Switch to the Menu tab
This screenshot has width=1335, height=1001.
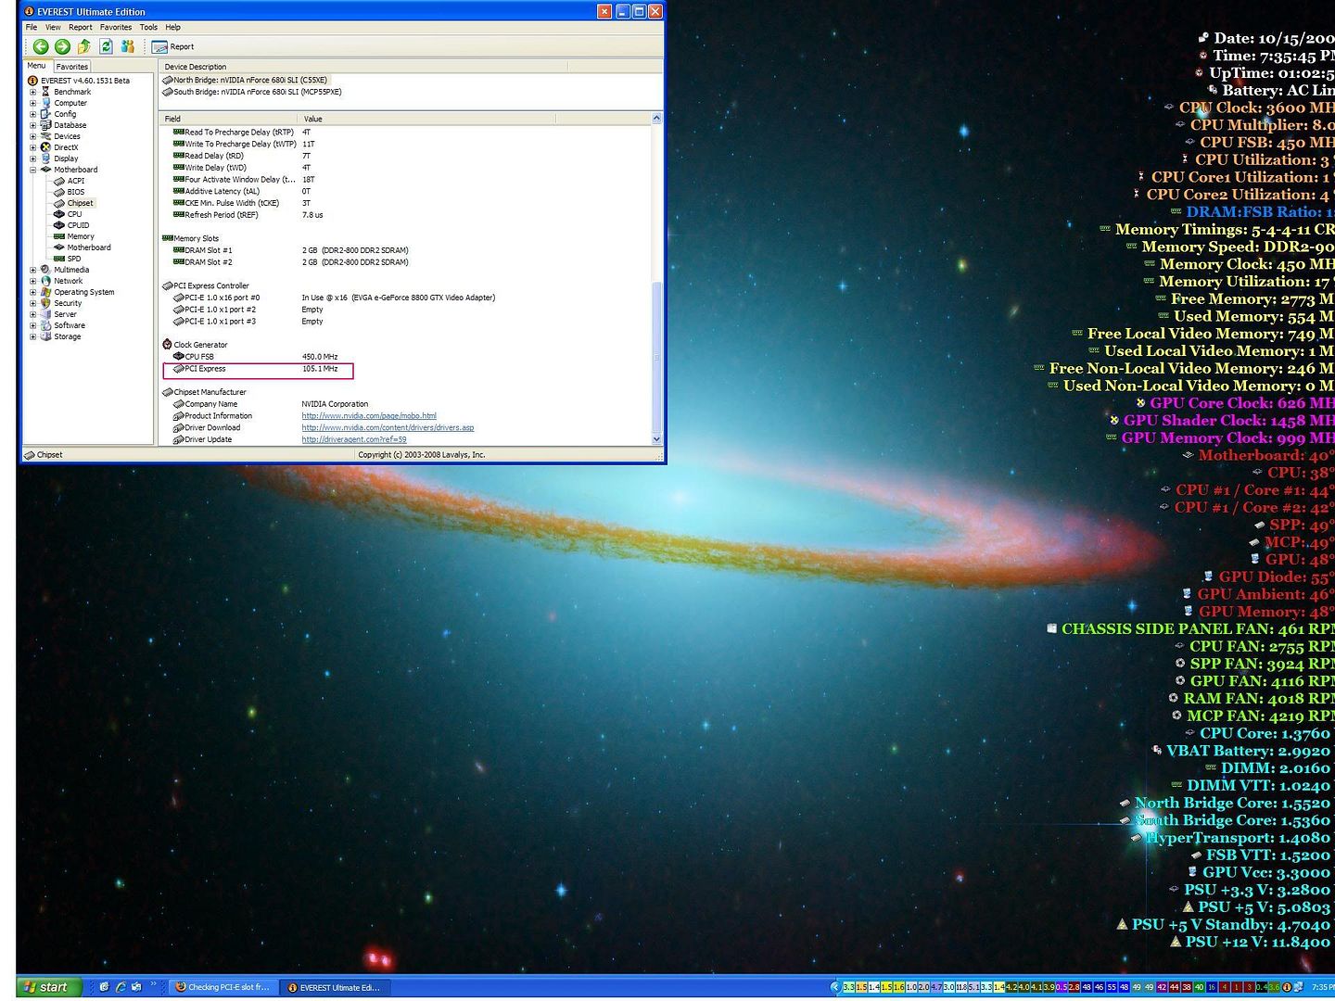(36, 66)
